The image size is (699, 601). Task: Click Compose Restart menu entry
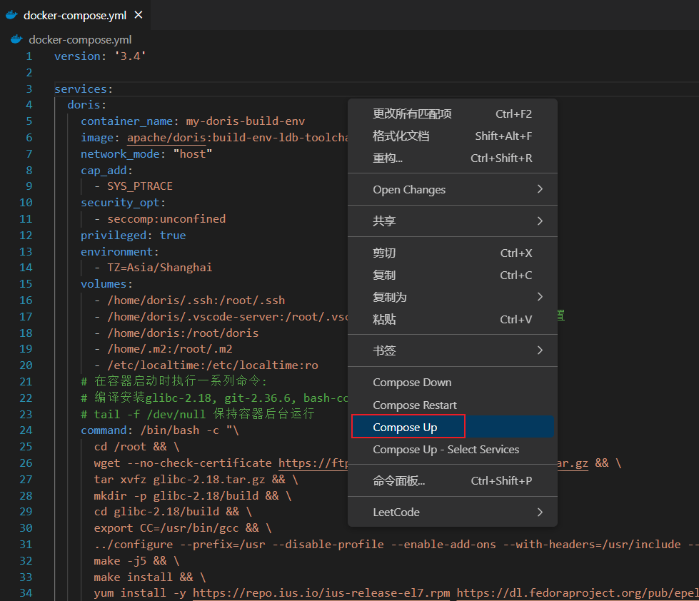tap(414, 405)
